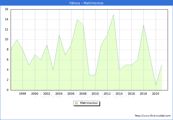
Task: Click the 6 y-axis label
Action: coord(7,60)
